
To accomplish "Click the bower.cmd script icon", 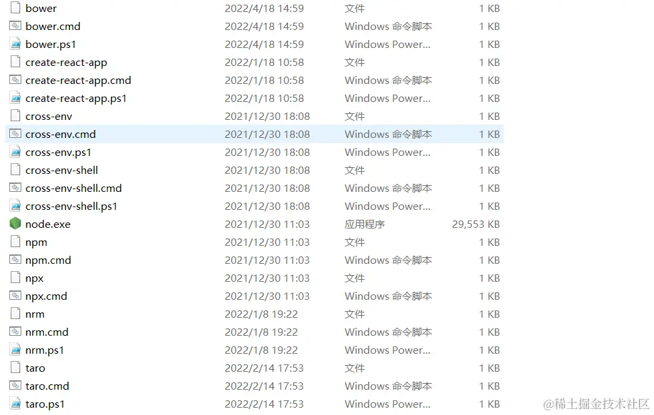I will pos(15,26).
